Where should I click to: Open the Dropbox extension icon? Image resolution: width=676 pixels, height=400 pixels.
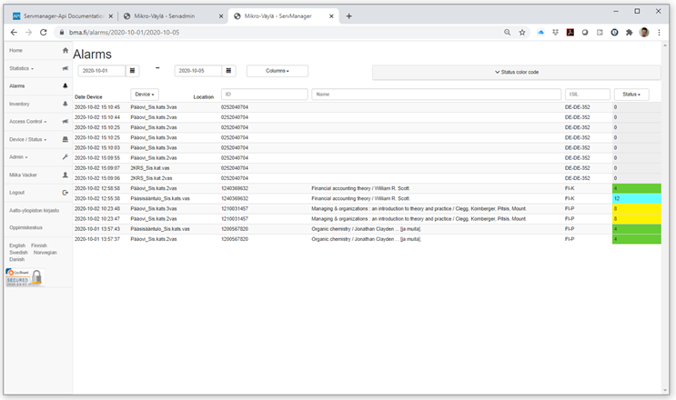point(555,32)
